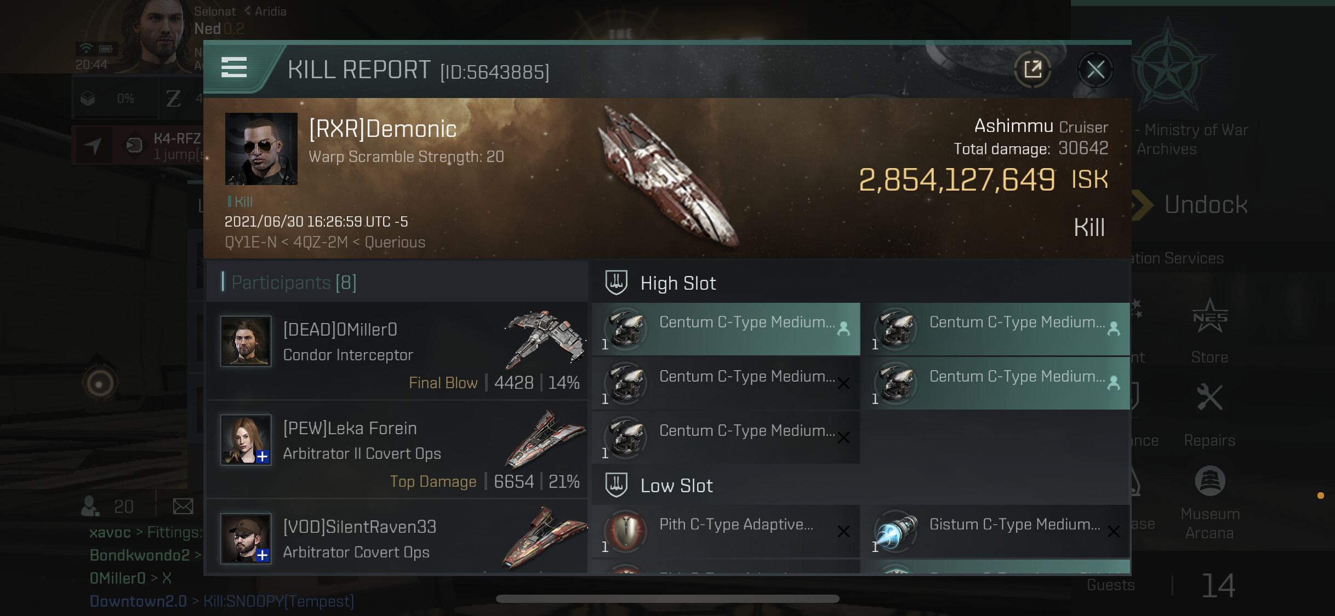Share the kill report via export icon
Screen dimensions: 1335x616
coord(1032,70)
